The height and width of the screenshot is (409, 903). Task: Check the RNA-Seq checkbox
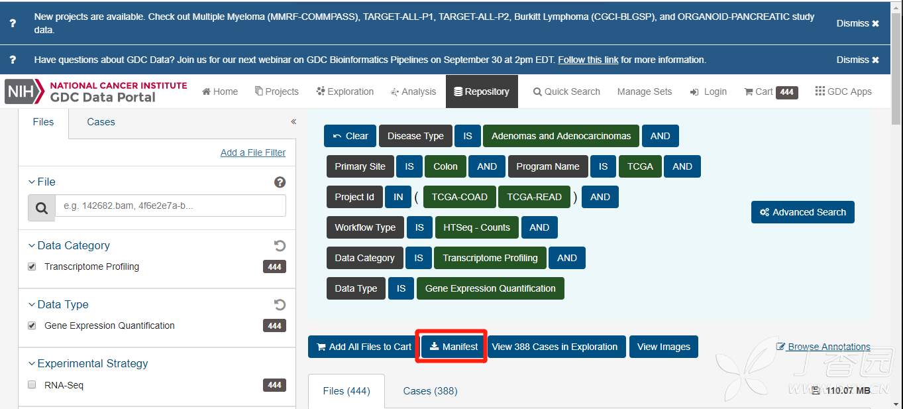click(x=32, y=384)
